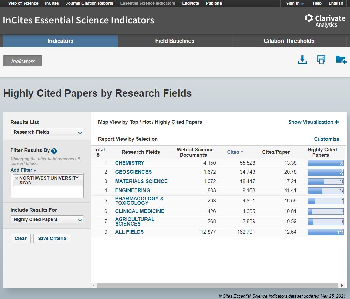Click the download report icon
The width and height of the screenshot is (350, 299).
coord(302,60)
